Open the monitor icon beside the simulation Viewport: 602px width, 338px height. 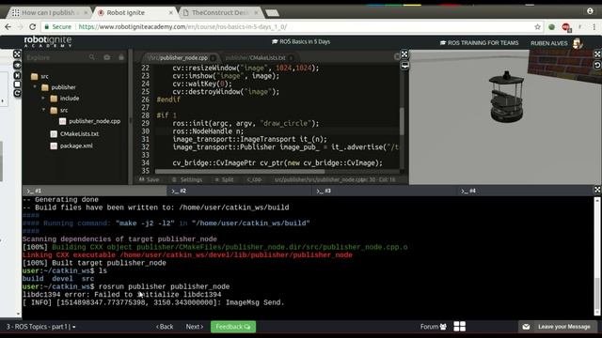[x=404, y=65]
